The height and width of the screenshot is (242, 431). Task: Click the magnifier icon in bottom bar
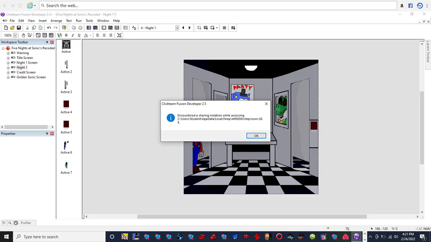click(10, 223)
